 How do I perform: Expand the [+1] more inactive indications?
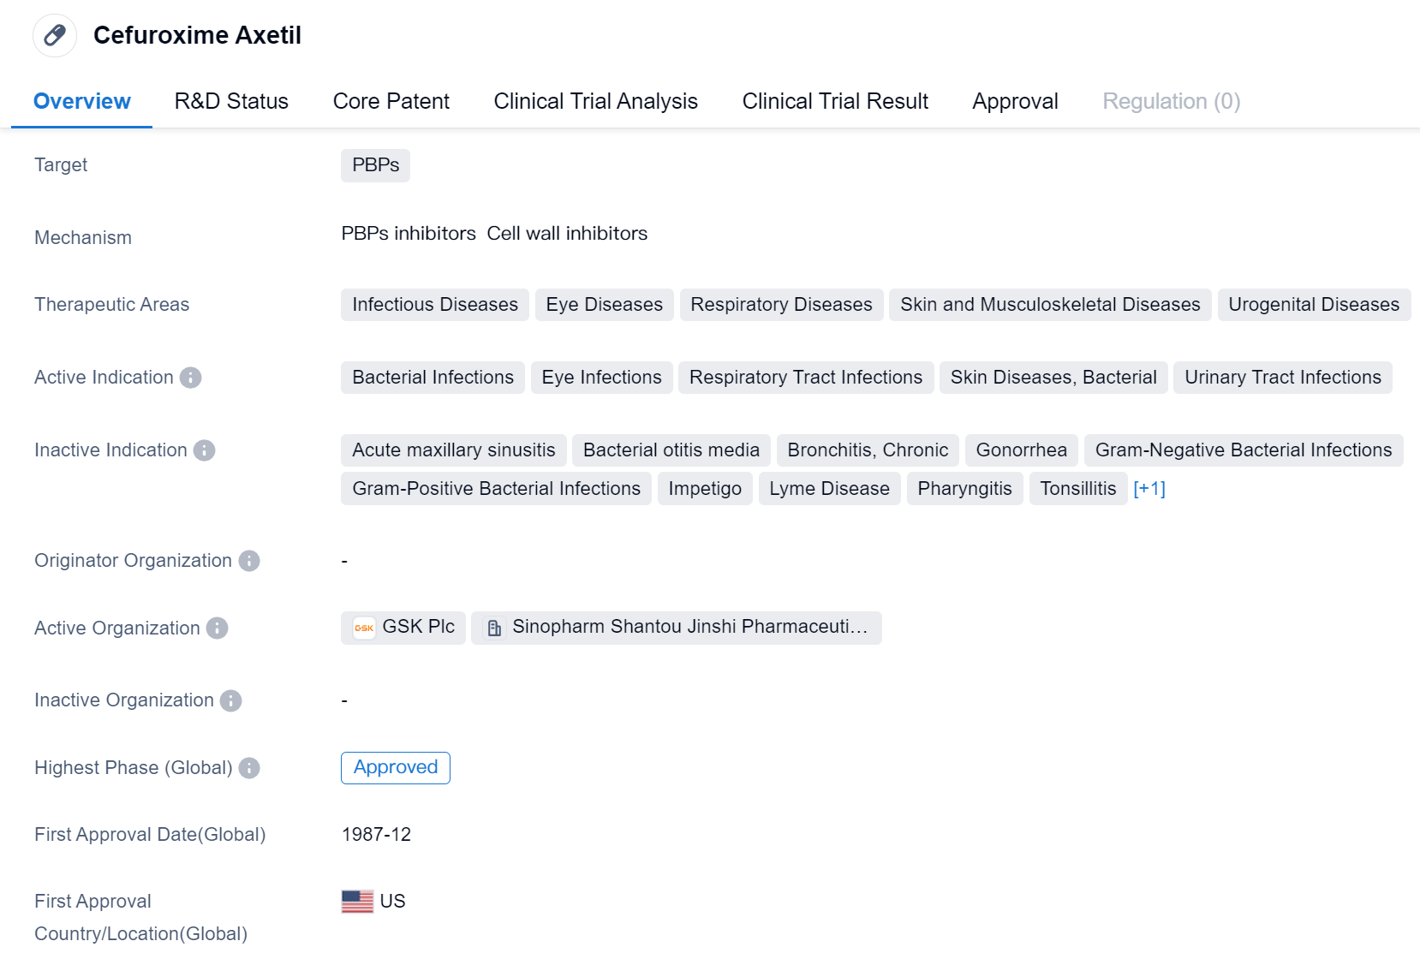[x=1149, y=489]
